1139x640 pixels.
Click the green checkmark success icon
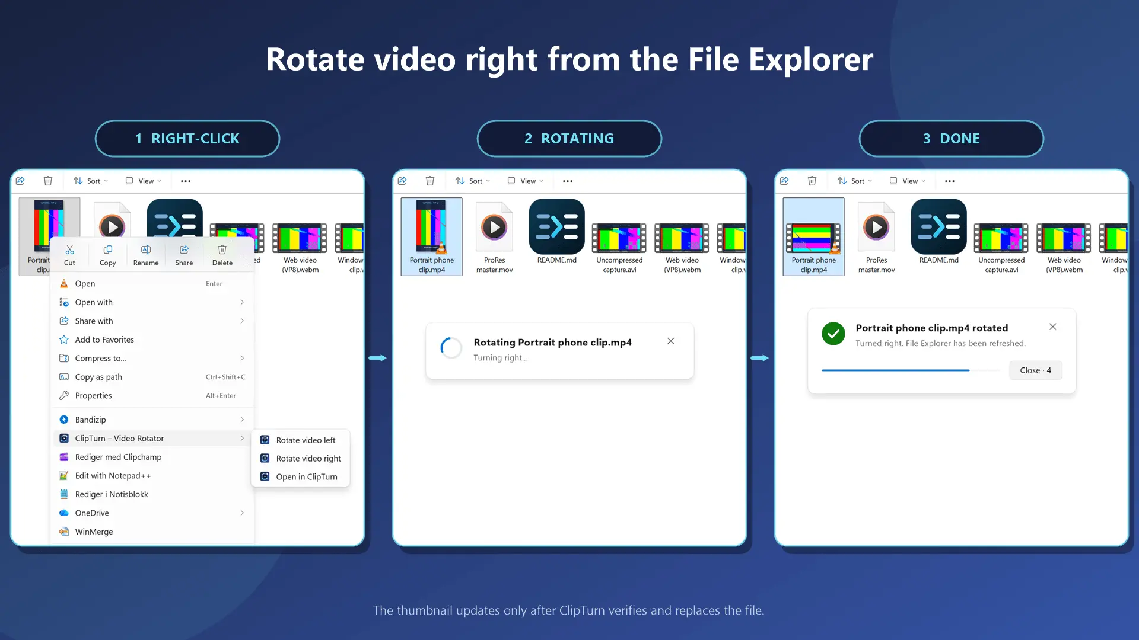click(x=833, y=334)
